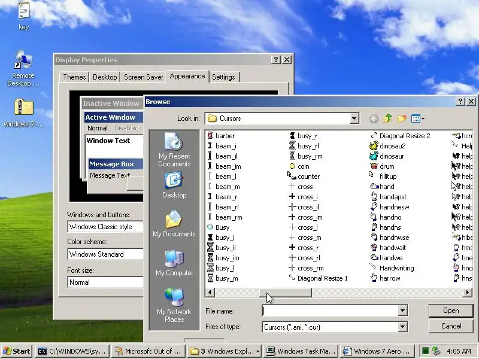Image resolution: width=479 pixels, height=359 pixels.
Task: Go to My Recent Documents place
Action: tap(174, 150)
